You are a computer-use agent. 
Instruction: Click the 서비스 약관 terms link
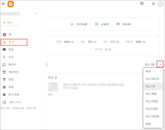click(x=5, y=108)
